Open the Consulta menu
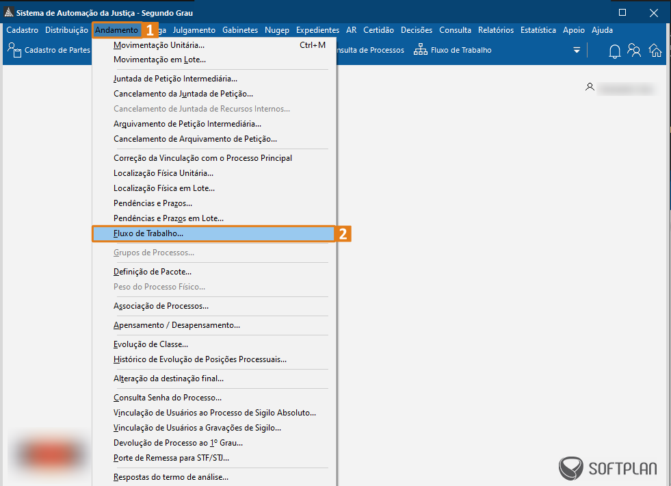 pos(455,30)
